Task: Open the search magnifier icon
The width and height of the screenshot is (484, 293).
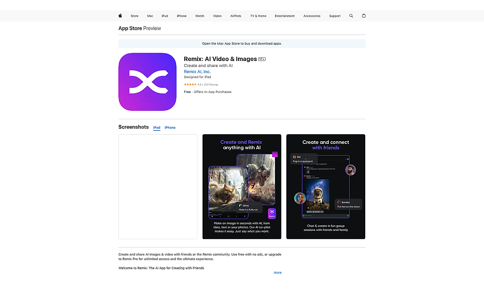Action: [351, 16]
